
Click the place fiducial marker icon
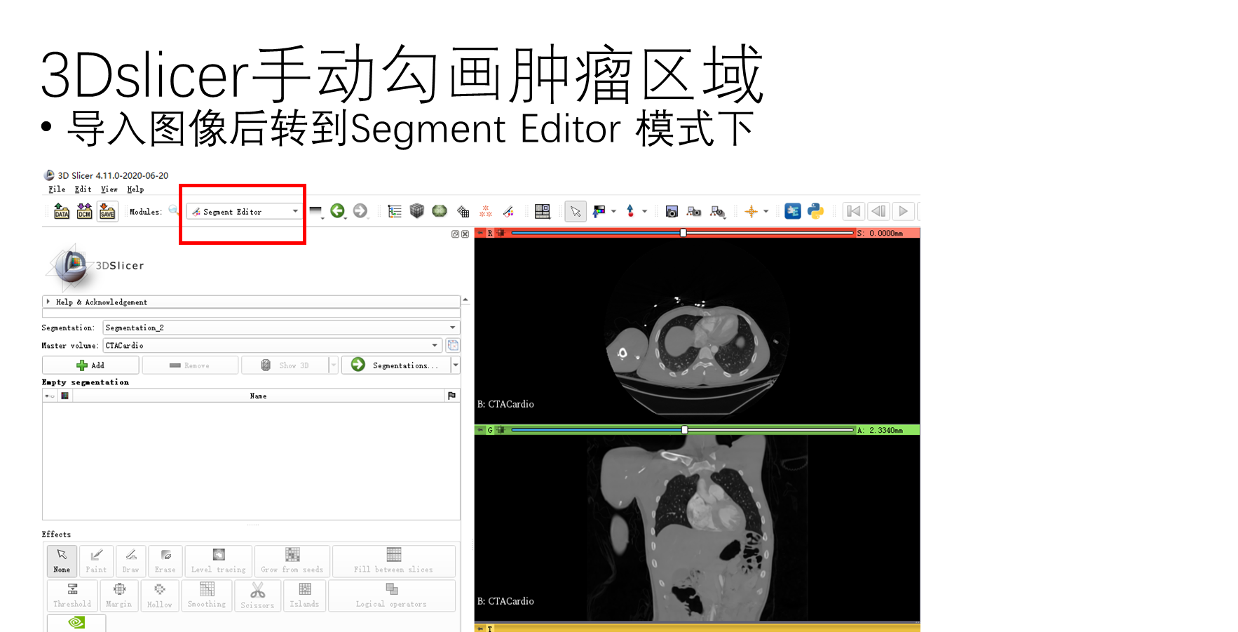click(630, 211)
